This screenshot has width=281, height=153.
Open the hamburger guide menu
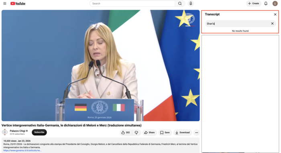(x=5, y=3)
